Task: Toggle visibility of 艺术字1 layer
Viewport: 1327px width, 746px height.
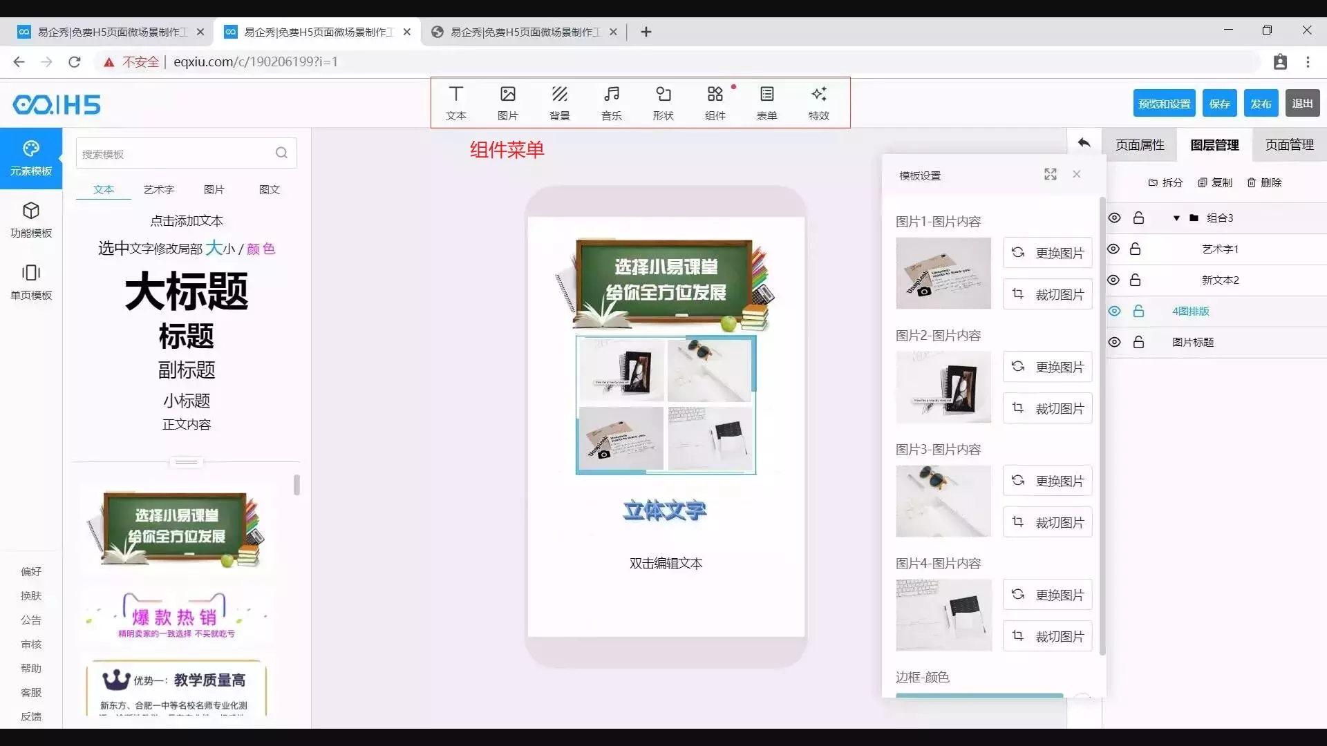Action: [1113, 249]
